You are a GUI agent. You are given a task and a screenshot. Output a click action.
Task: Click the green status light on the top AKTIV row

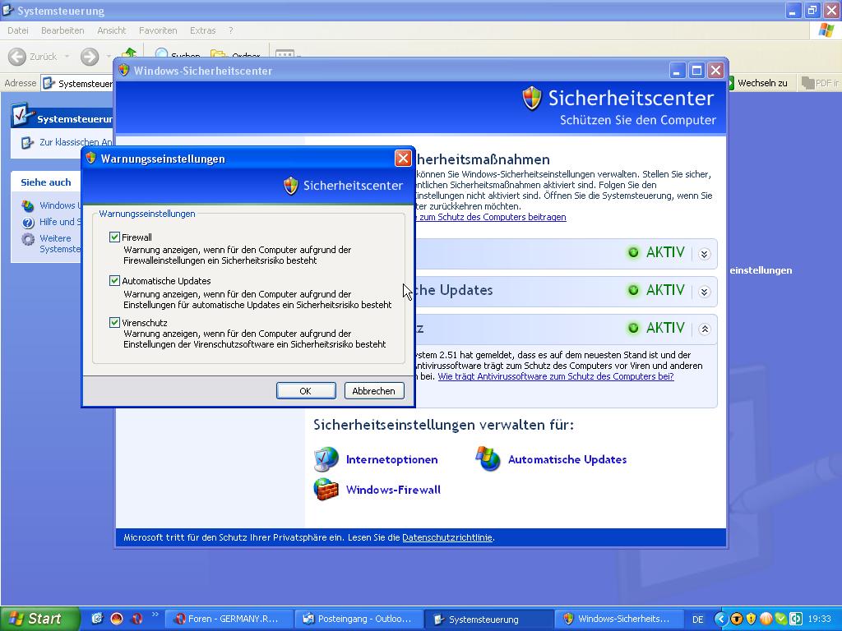pyautogui.click(x=634, y=252)
